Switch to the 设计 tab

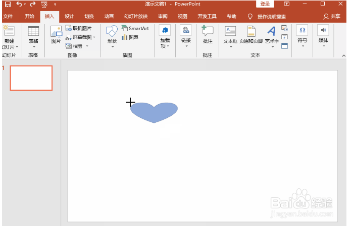(x=69, y=17)
